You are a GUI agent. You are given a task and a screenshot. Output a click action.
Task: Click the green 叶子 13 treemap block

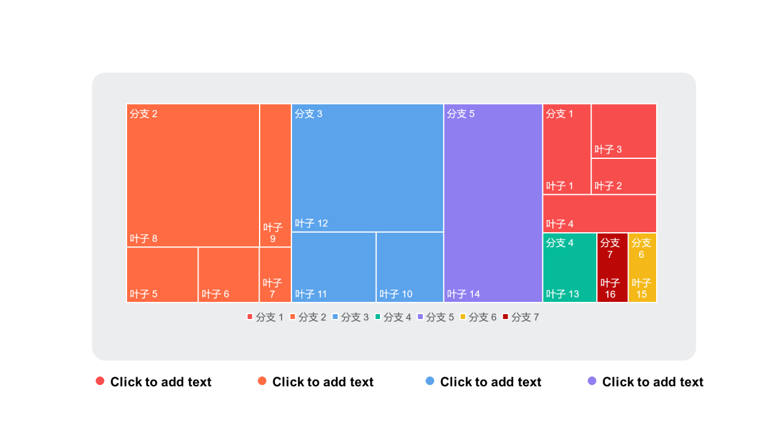(x=569, y=268)
